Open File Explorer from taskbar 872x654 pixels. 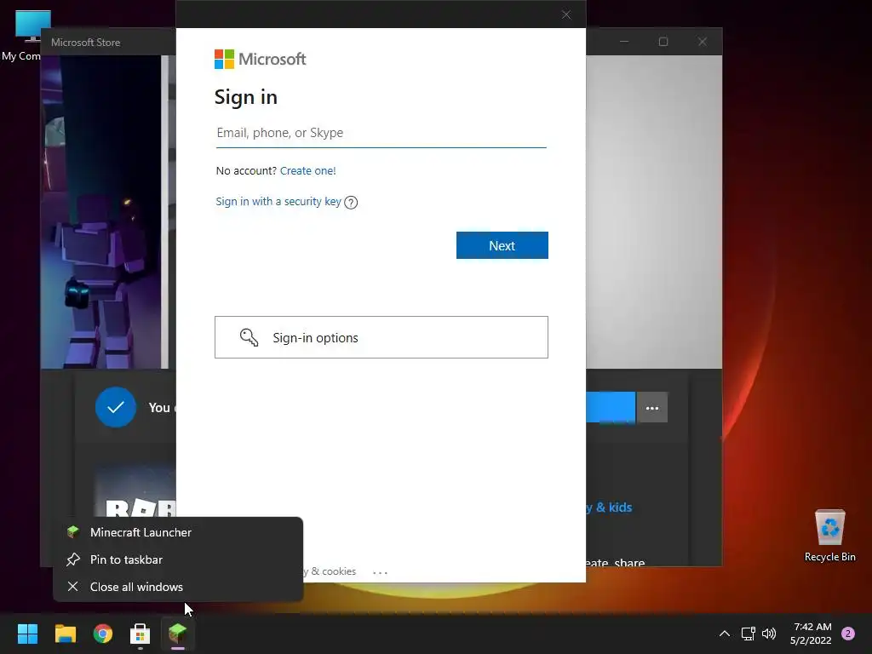[65, 634]
